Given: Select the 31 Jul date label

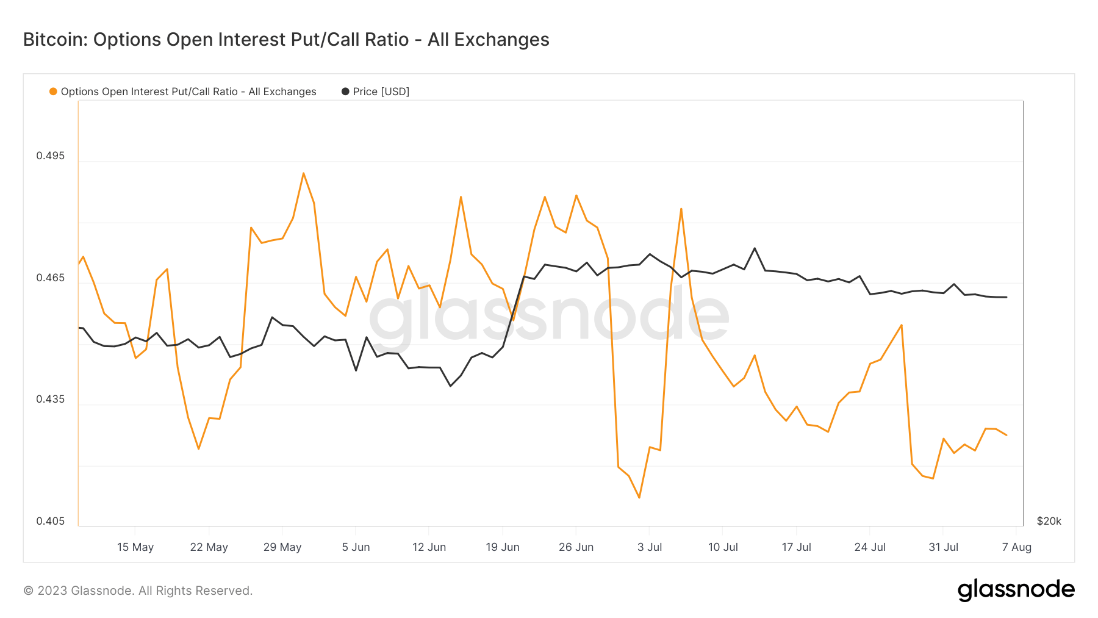Looking at the screenshot, I should [x=943, y=547].
